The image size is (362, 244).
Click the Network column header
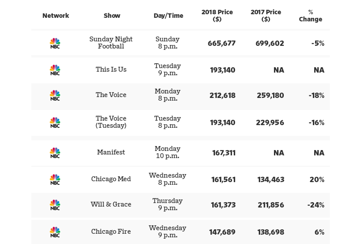coord(56,16)
